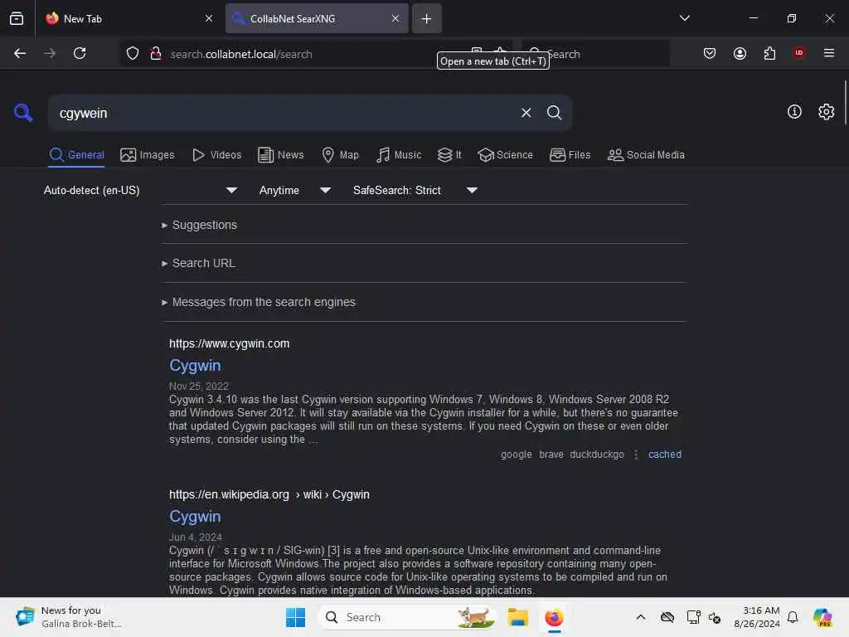Open notifications bell in taskbar
Screen dimensions: 849x637
tap(793, 617)
